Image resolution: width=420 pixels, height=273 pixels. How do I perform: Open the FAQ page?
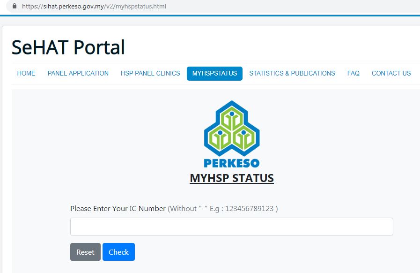(x=354, y=73)
